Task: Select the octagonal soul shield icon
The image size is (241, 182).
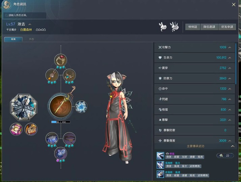Action: (24, 107)
